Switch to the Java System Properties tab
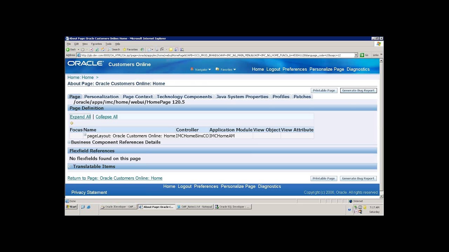This screenshot has width=449, height=252. pos(242,97)
